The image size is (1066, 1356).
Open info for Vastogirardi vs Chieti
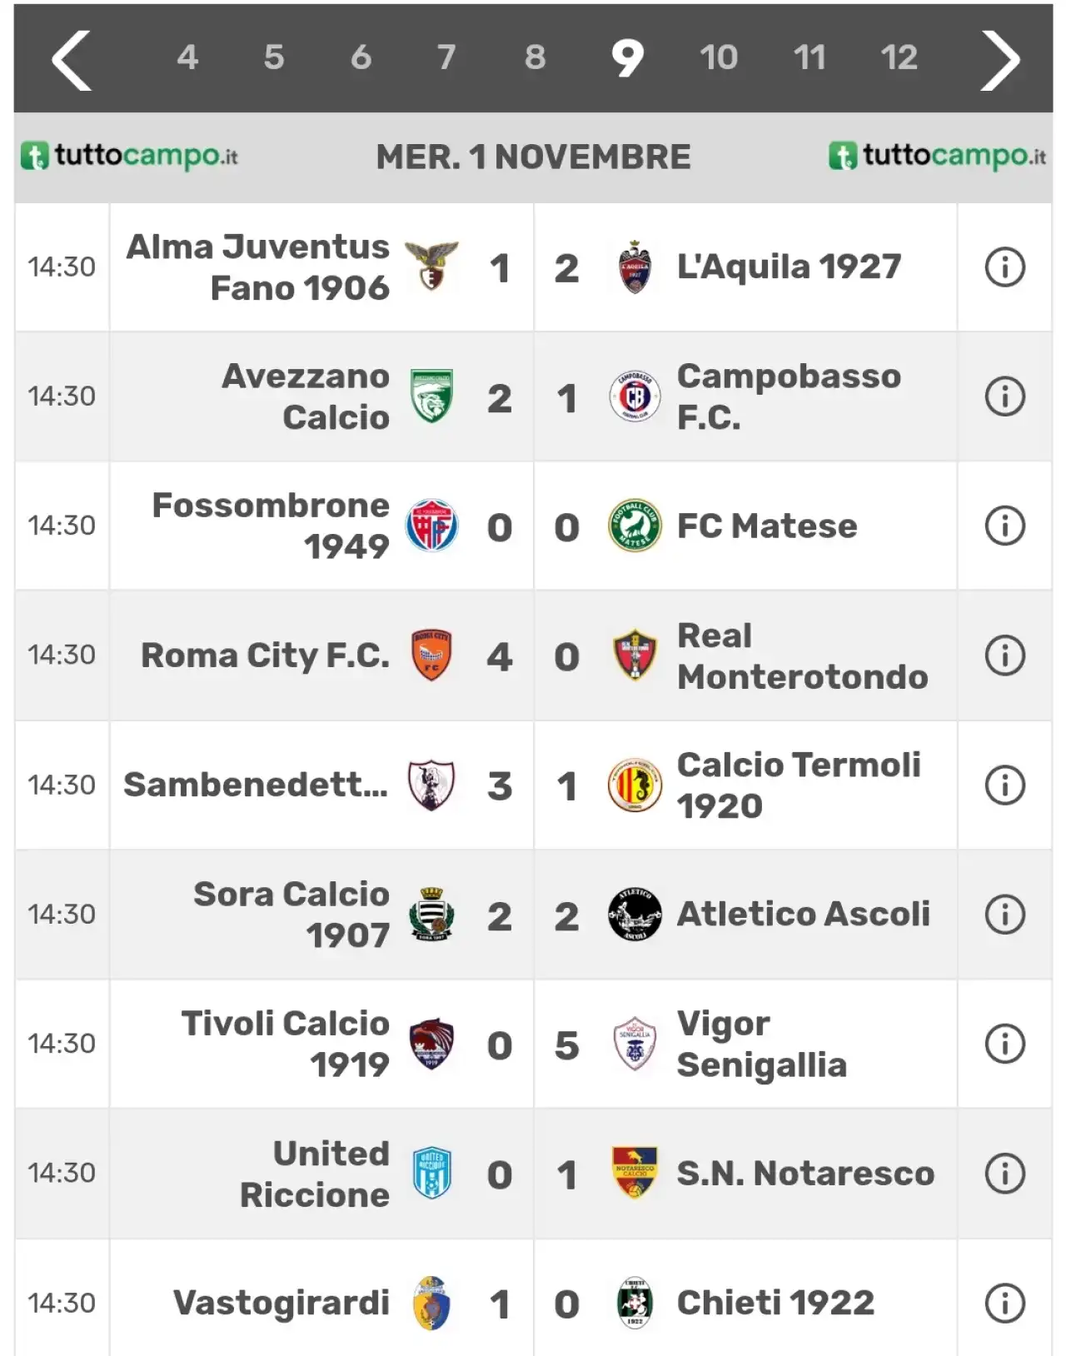click(1004, 1304)
